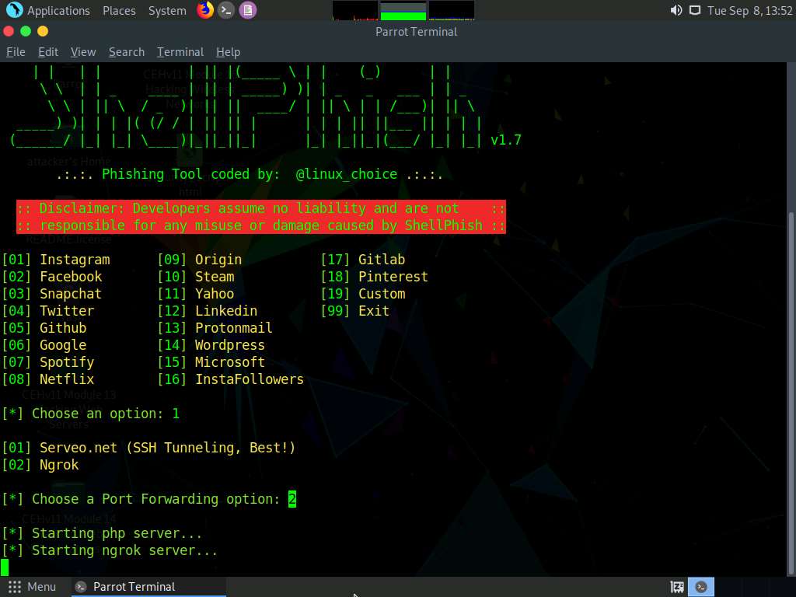
Task: Click the '@linux_choice' author text
Action: point(347,174)
